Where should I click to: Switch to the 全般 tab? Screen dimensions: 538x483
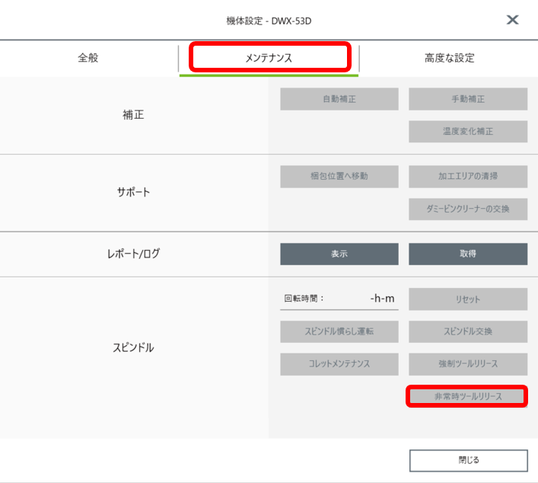[x=88, y=58]
